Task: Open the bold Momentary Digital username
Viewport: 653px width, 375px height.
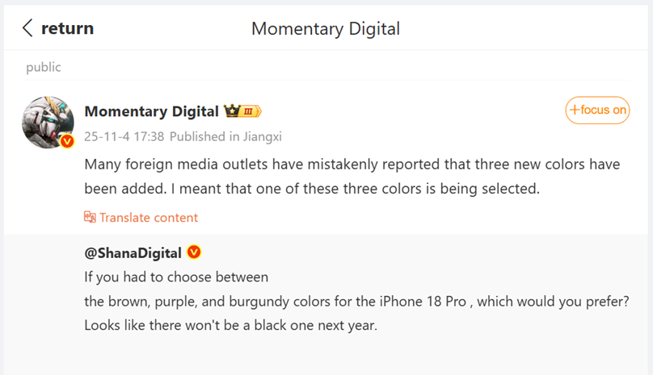Action: 151,111
